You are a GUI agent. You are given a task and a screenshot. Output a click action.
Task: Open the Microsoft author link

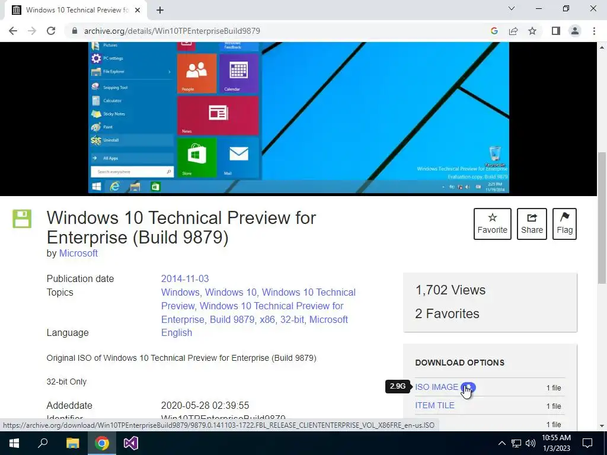(78, 253)
